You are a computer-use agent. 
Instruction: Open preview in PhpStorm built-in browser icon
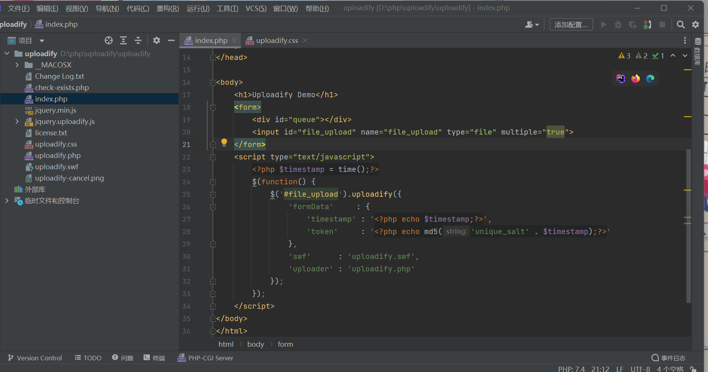click(621, 78)
